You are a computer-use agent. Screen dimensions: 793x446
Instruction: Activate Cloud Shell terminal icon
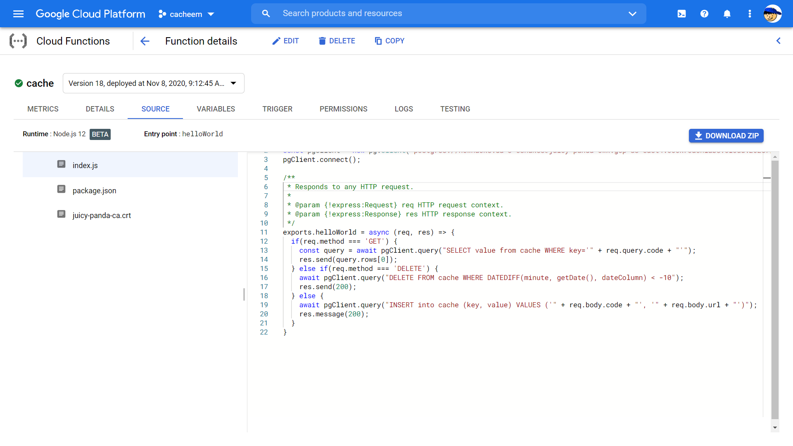681,14
